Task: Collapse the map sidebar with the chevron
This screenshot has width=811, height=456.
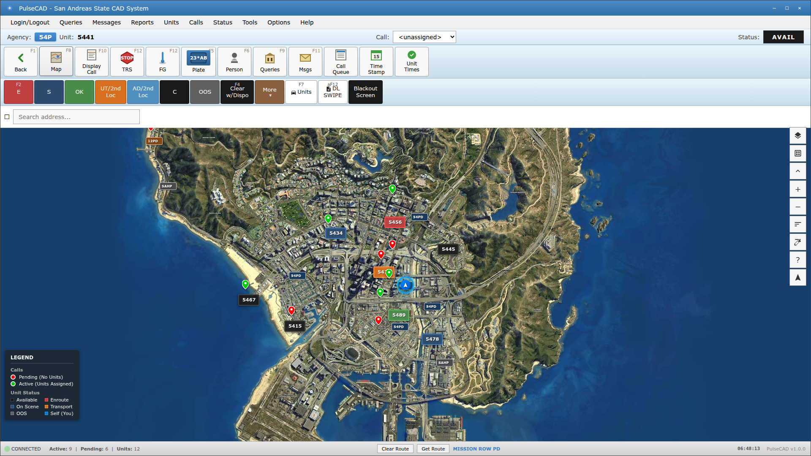Action: 798,171
